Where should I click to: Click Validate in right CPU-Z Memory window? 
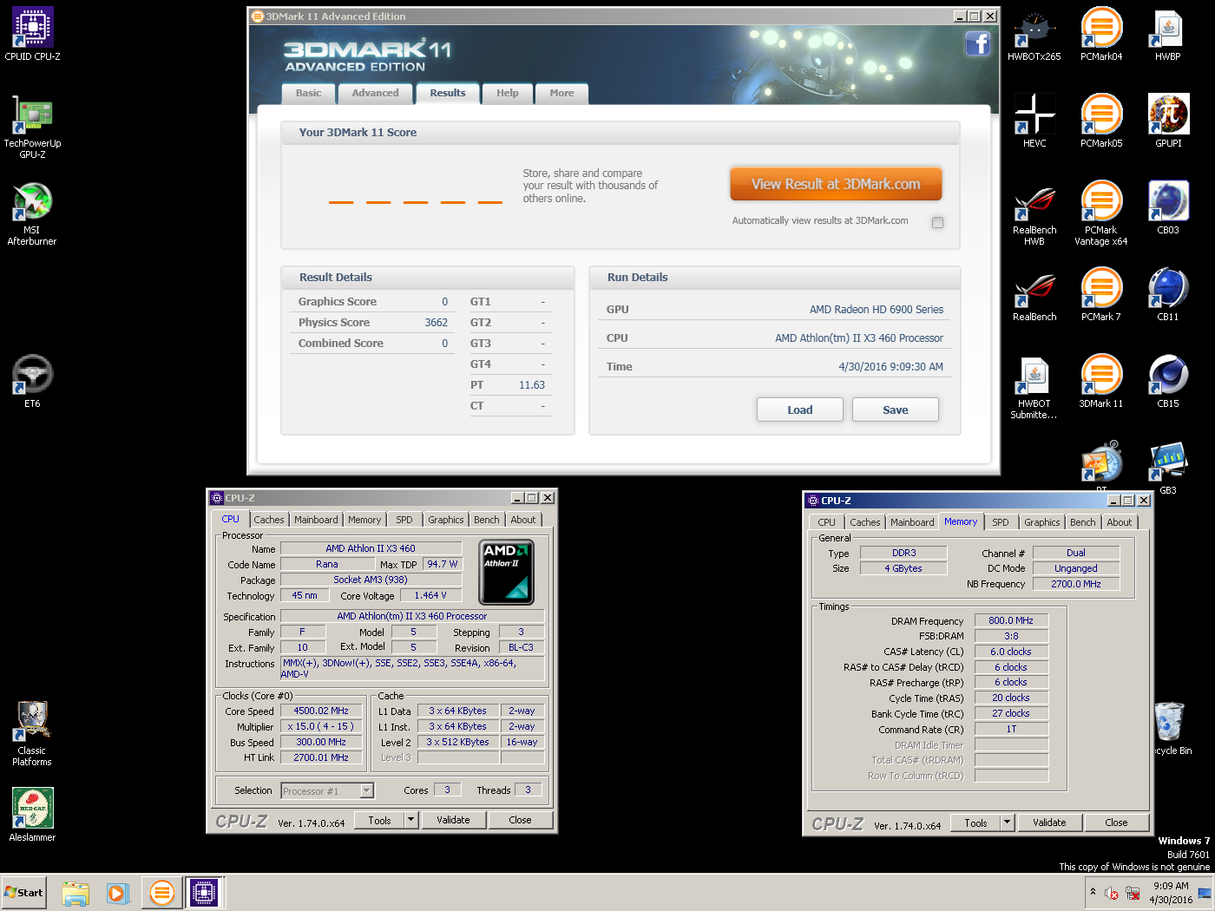(1049, 823)
